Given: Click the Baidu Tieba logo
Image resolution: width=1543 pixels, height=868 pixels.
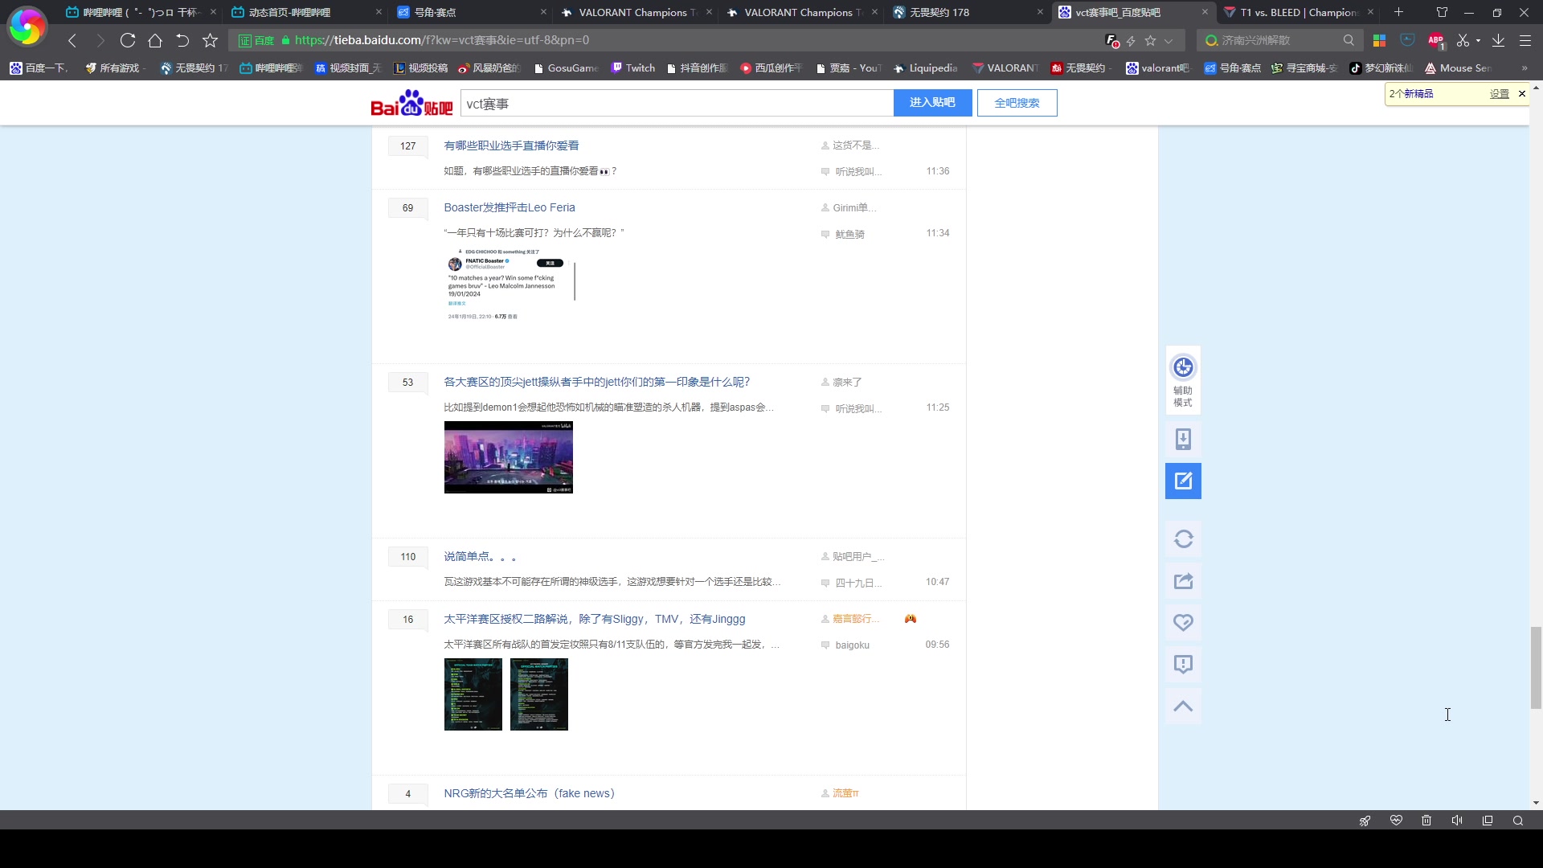Looking at the screenshot, I should [411, 103].
